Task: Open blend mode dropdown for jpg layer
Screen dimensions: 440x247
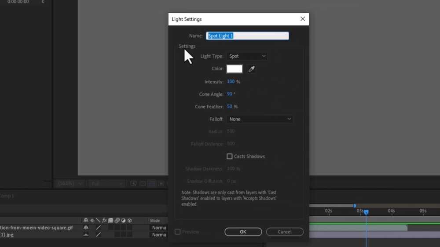Action: click(x=159, y=235)
